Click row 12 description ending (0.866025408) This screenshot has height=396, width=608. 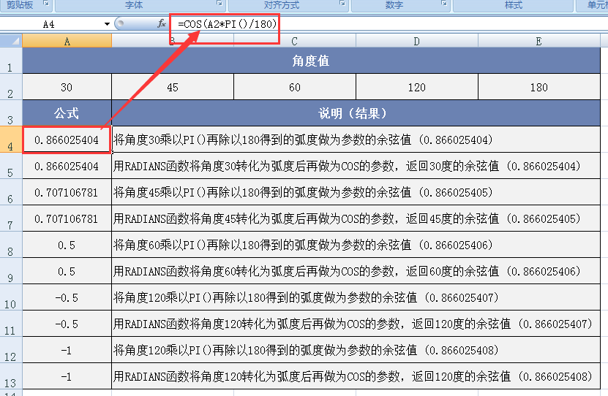point(356,350)
